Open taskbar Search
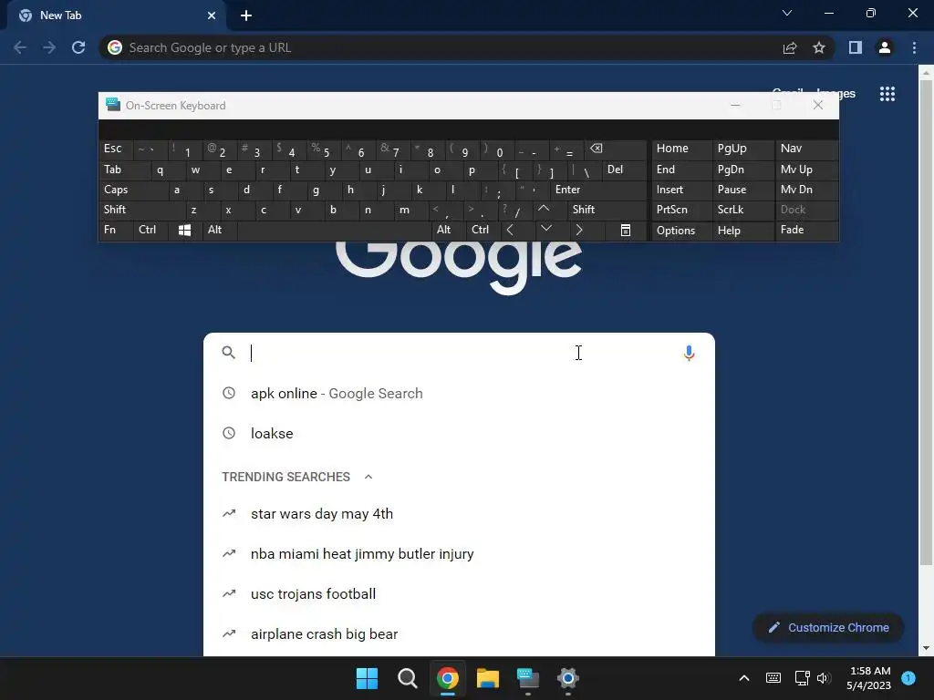 pyautogui.click(x=408, y=678)
